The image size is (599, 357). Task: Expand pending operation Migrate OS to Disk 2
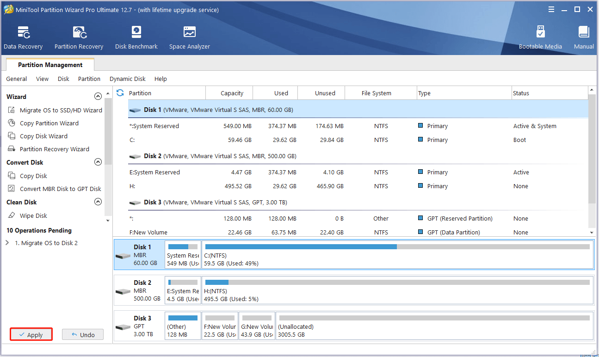point(7,243)
